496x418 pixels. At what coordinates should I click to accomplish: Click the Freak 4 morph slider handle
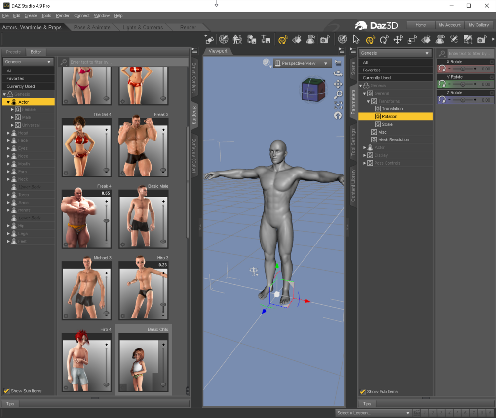pos(106,221)
